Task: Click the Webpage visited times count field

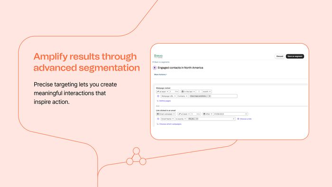Action: click(x=174, y=92)
